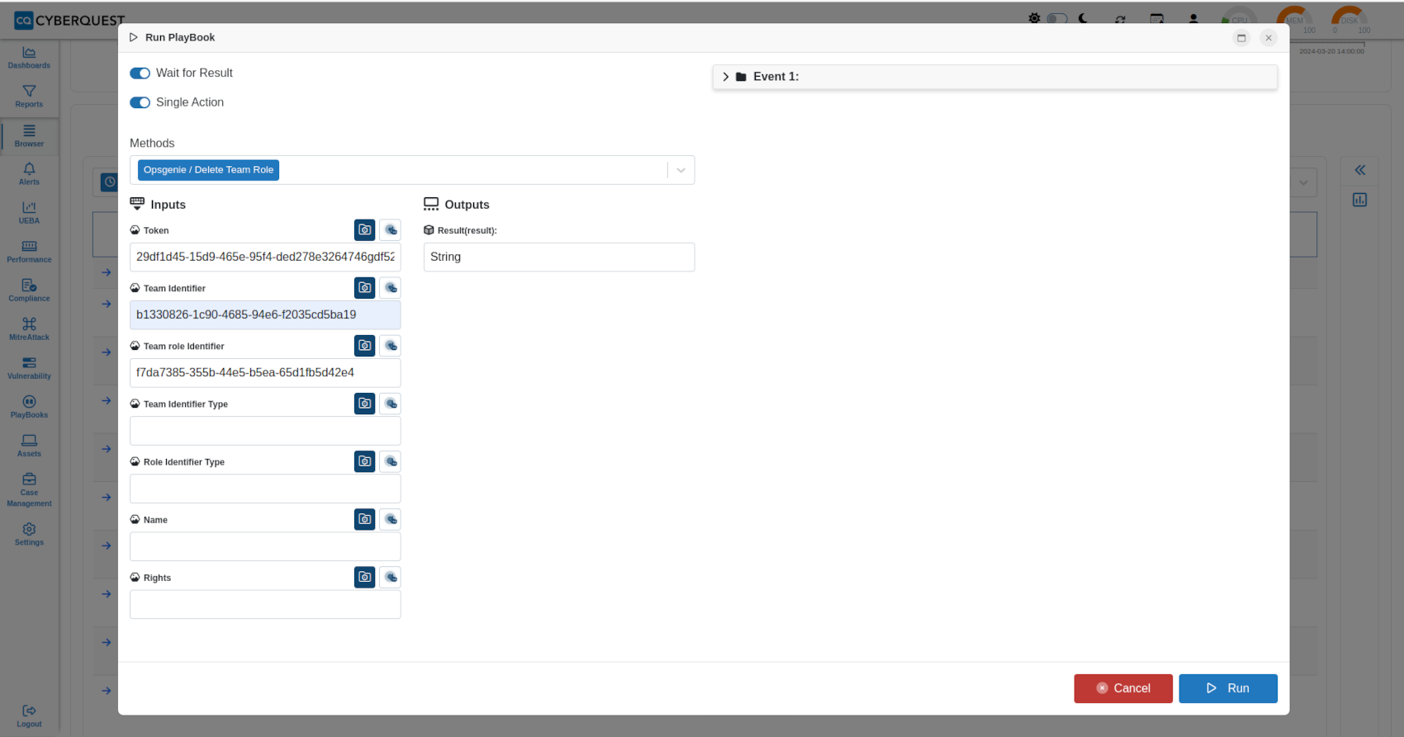Click the Run PlayBook dialog title
1404x737 pixels.
coord(180,37)
